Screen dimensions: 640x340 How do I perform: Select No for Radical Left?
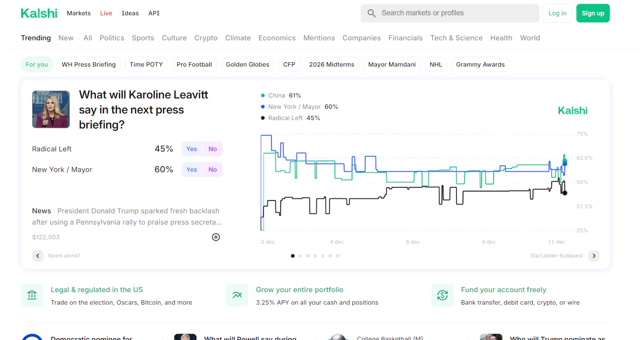pyautogui.click(x=212, y=149)
